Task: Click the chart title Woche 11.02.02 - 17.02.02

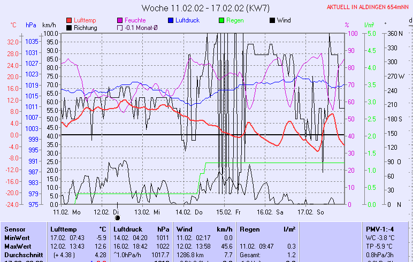Action: coord(209,7)
